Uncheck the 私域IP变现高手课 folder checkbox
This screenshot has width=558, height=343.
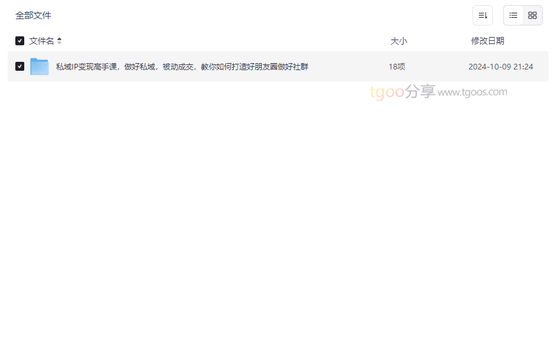point(20,66)
